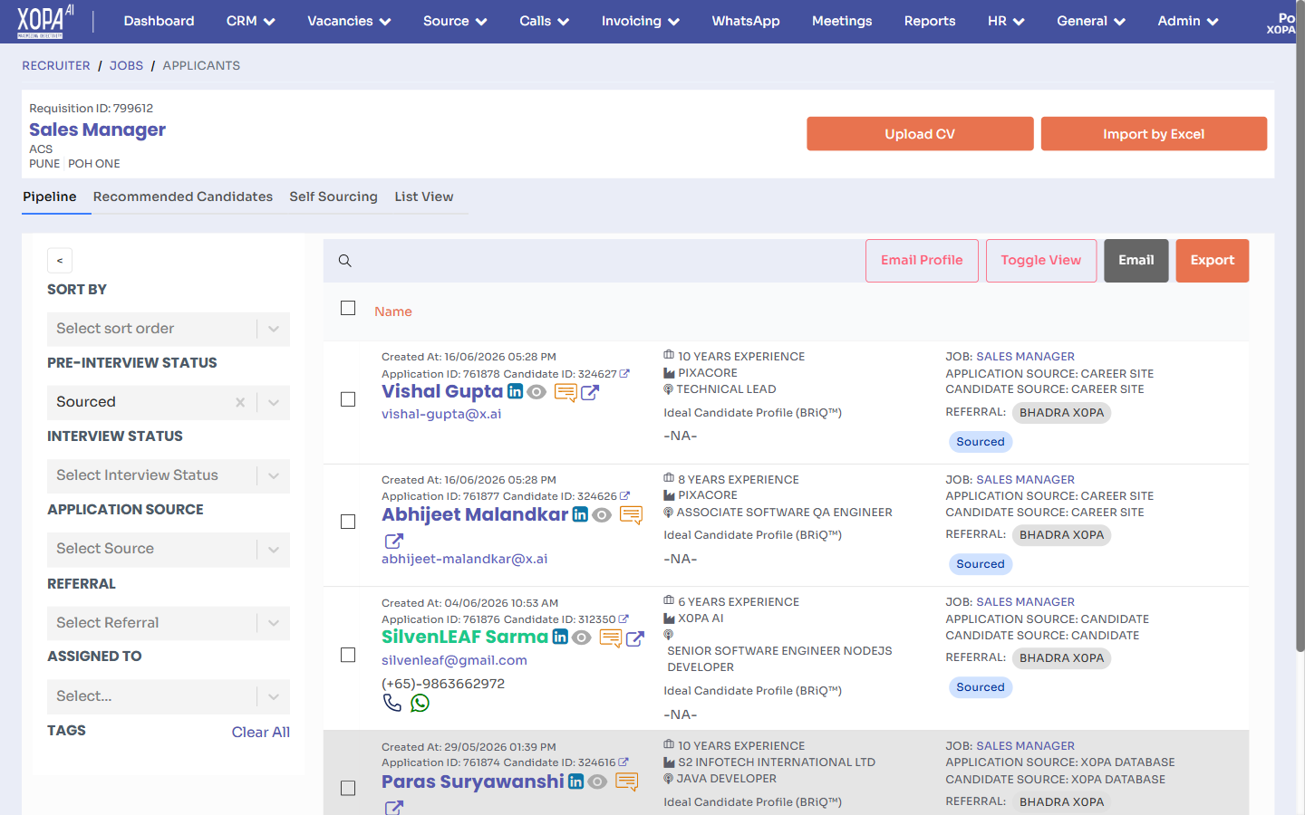
Task: Open Paras Suryawanshi's external profile icon
Action: coord(394,808)
